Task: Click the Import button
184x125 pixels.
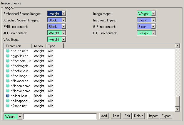Action: 153,116
